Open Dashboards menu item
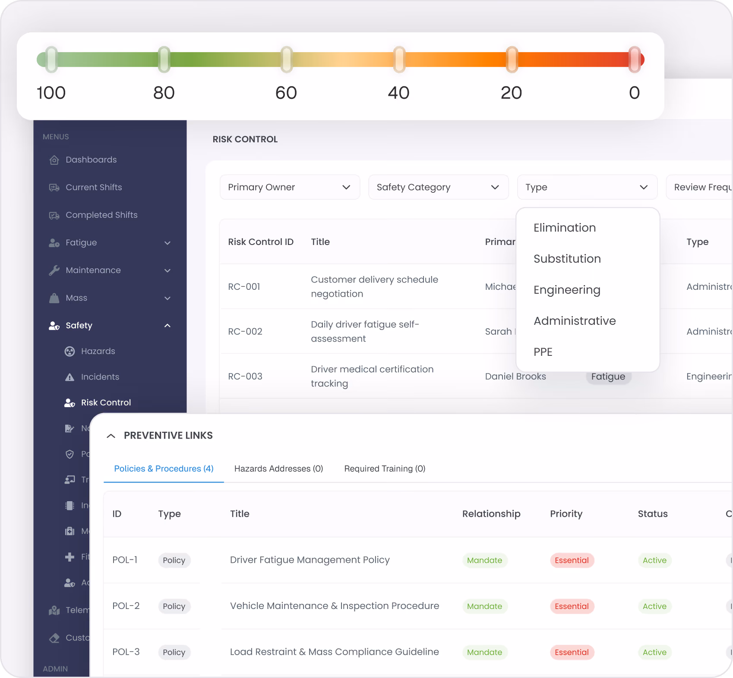 (91, 160)
